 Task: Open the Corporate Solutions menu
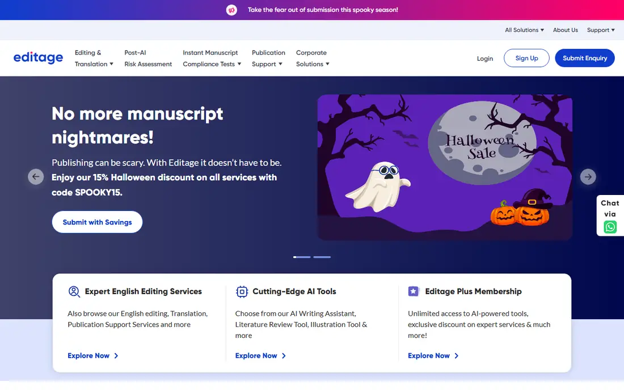coord(313,58)
